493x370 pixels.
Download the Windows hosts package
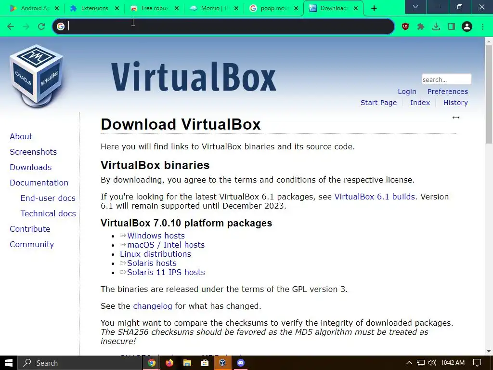pyautogui.click(x=156, y=236)
